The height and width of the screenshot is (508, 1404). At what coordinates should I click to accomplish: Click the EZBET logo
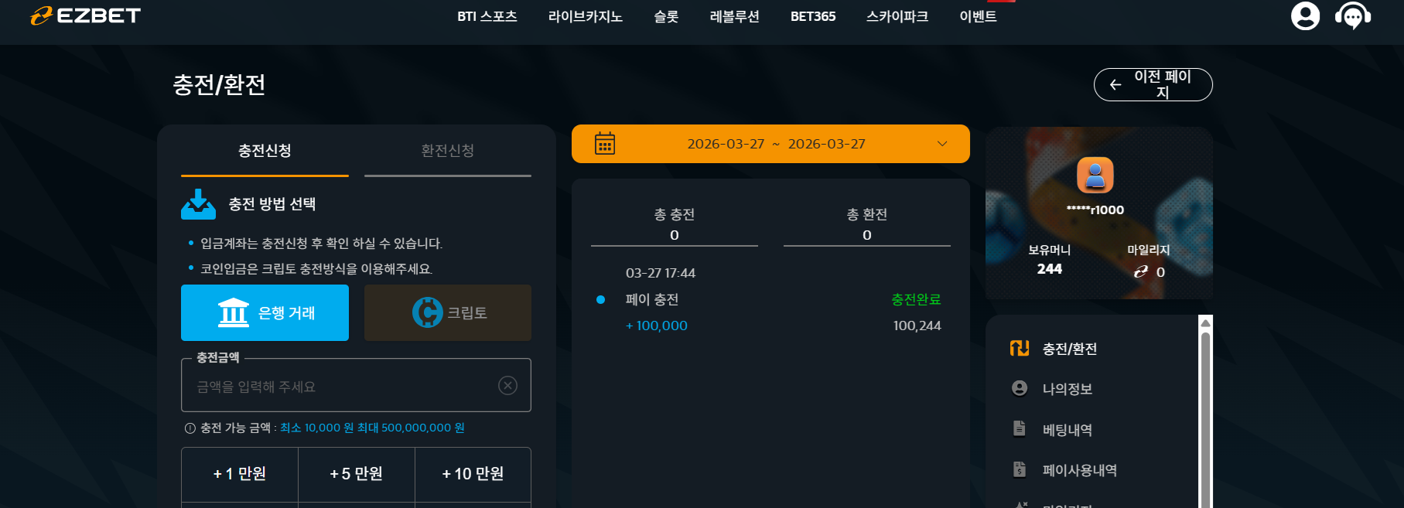(x=86, y=15)
